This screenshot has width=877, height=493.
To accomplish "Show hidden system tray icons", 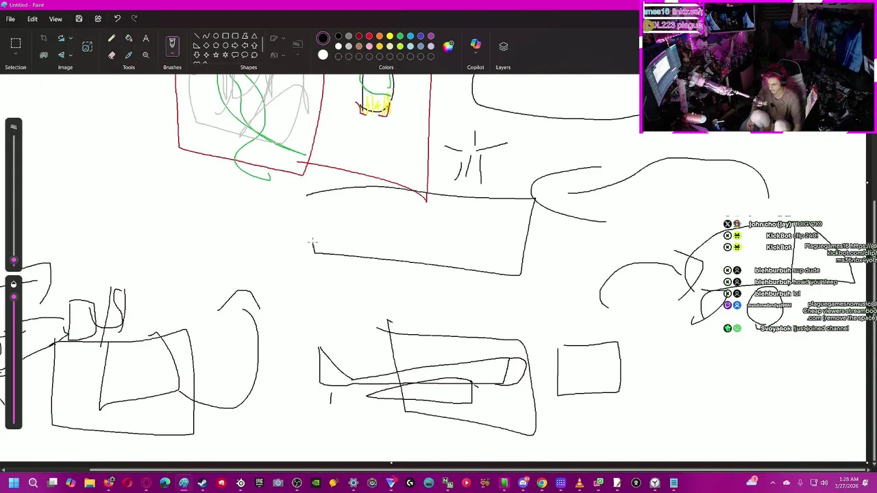I will (x=773, y=483).
